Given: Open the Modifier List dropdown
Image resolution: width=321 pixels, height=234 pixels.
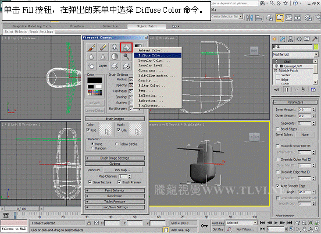Looking at the screenshot, I should [x=295, y=55].
